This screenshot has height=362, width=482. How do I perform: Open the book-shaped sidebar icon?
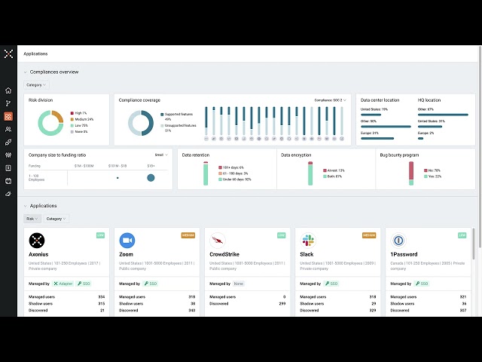[8, 168]
